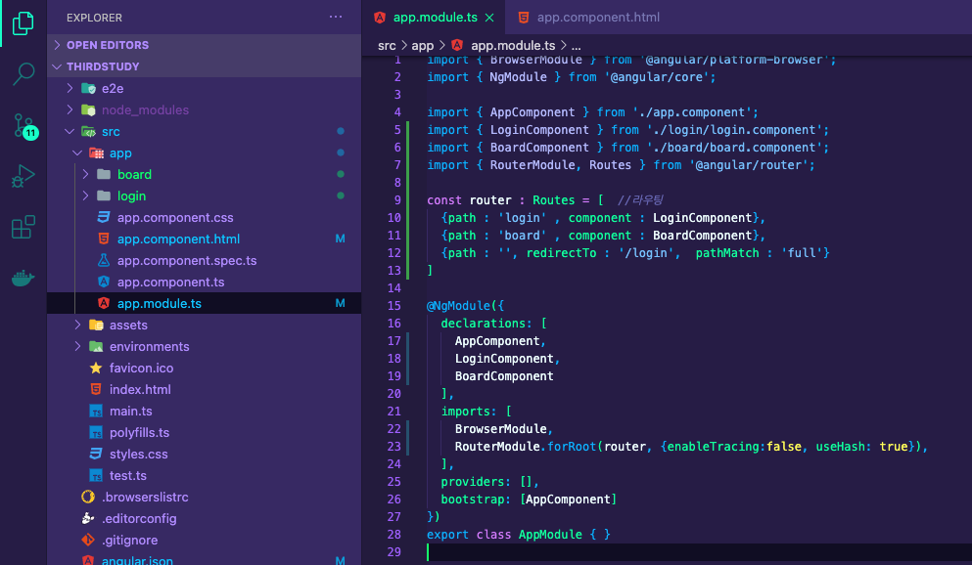Click the AppModule class name on line 28
The height and width of the screenshot is (565, 972).
[x=550, y=535]
